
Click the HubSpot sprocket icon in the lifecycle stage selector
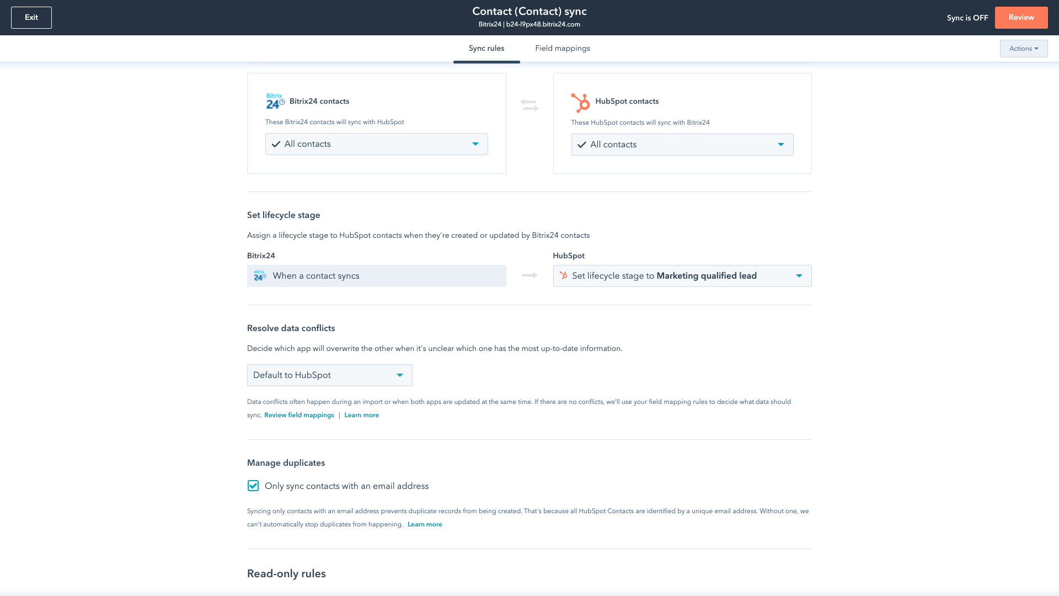(564, 275)
